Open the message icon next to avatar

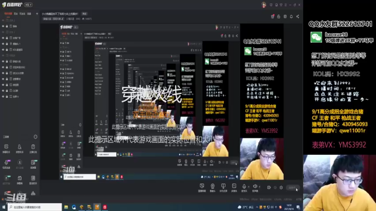(271, 5)
